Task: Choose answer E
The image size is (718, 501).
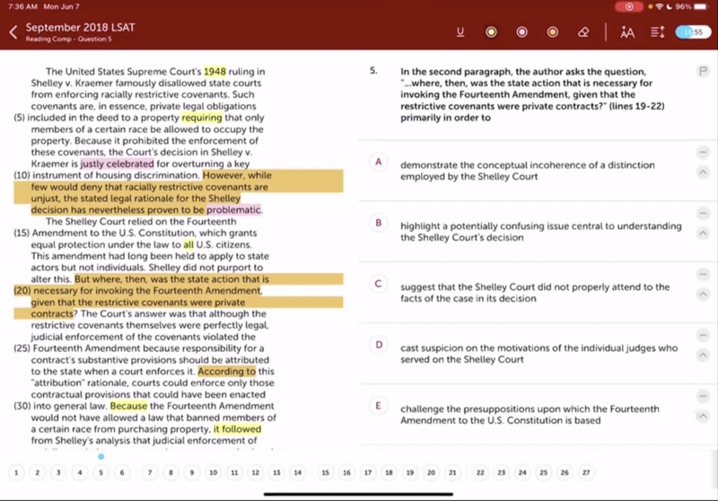Action: point(379,406)
